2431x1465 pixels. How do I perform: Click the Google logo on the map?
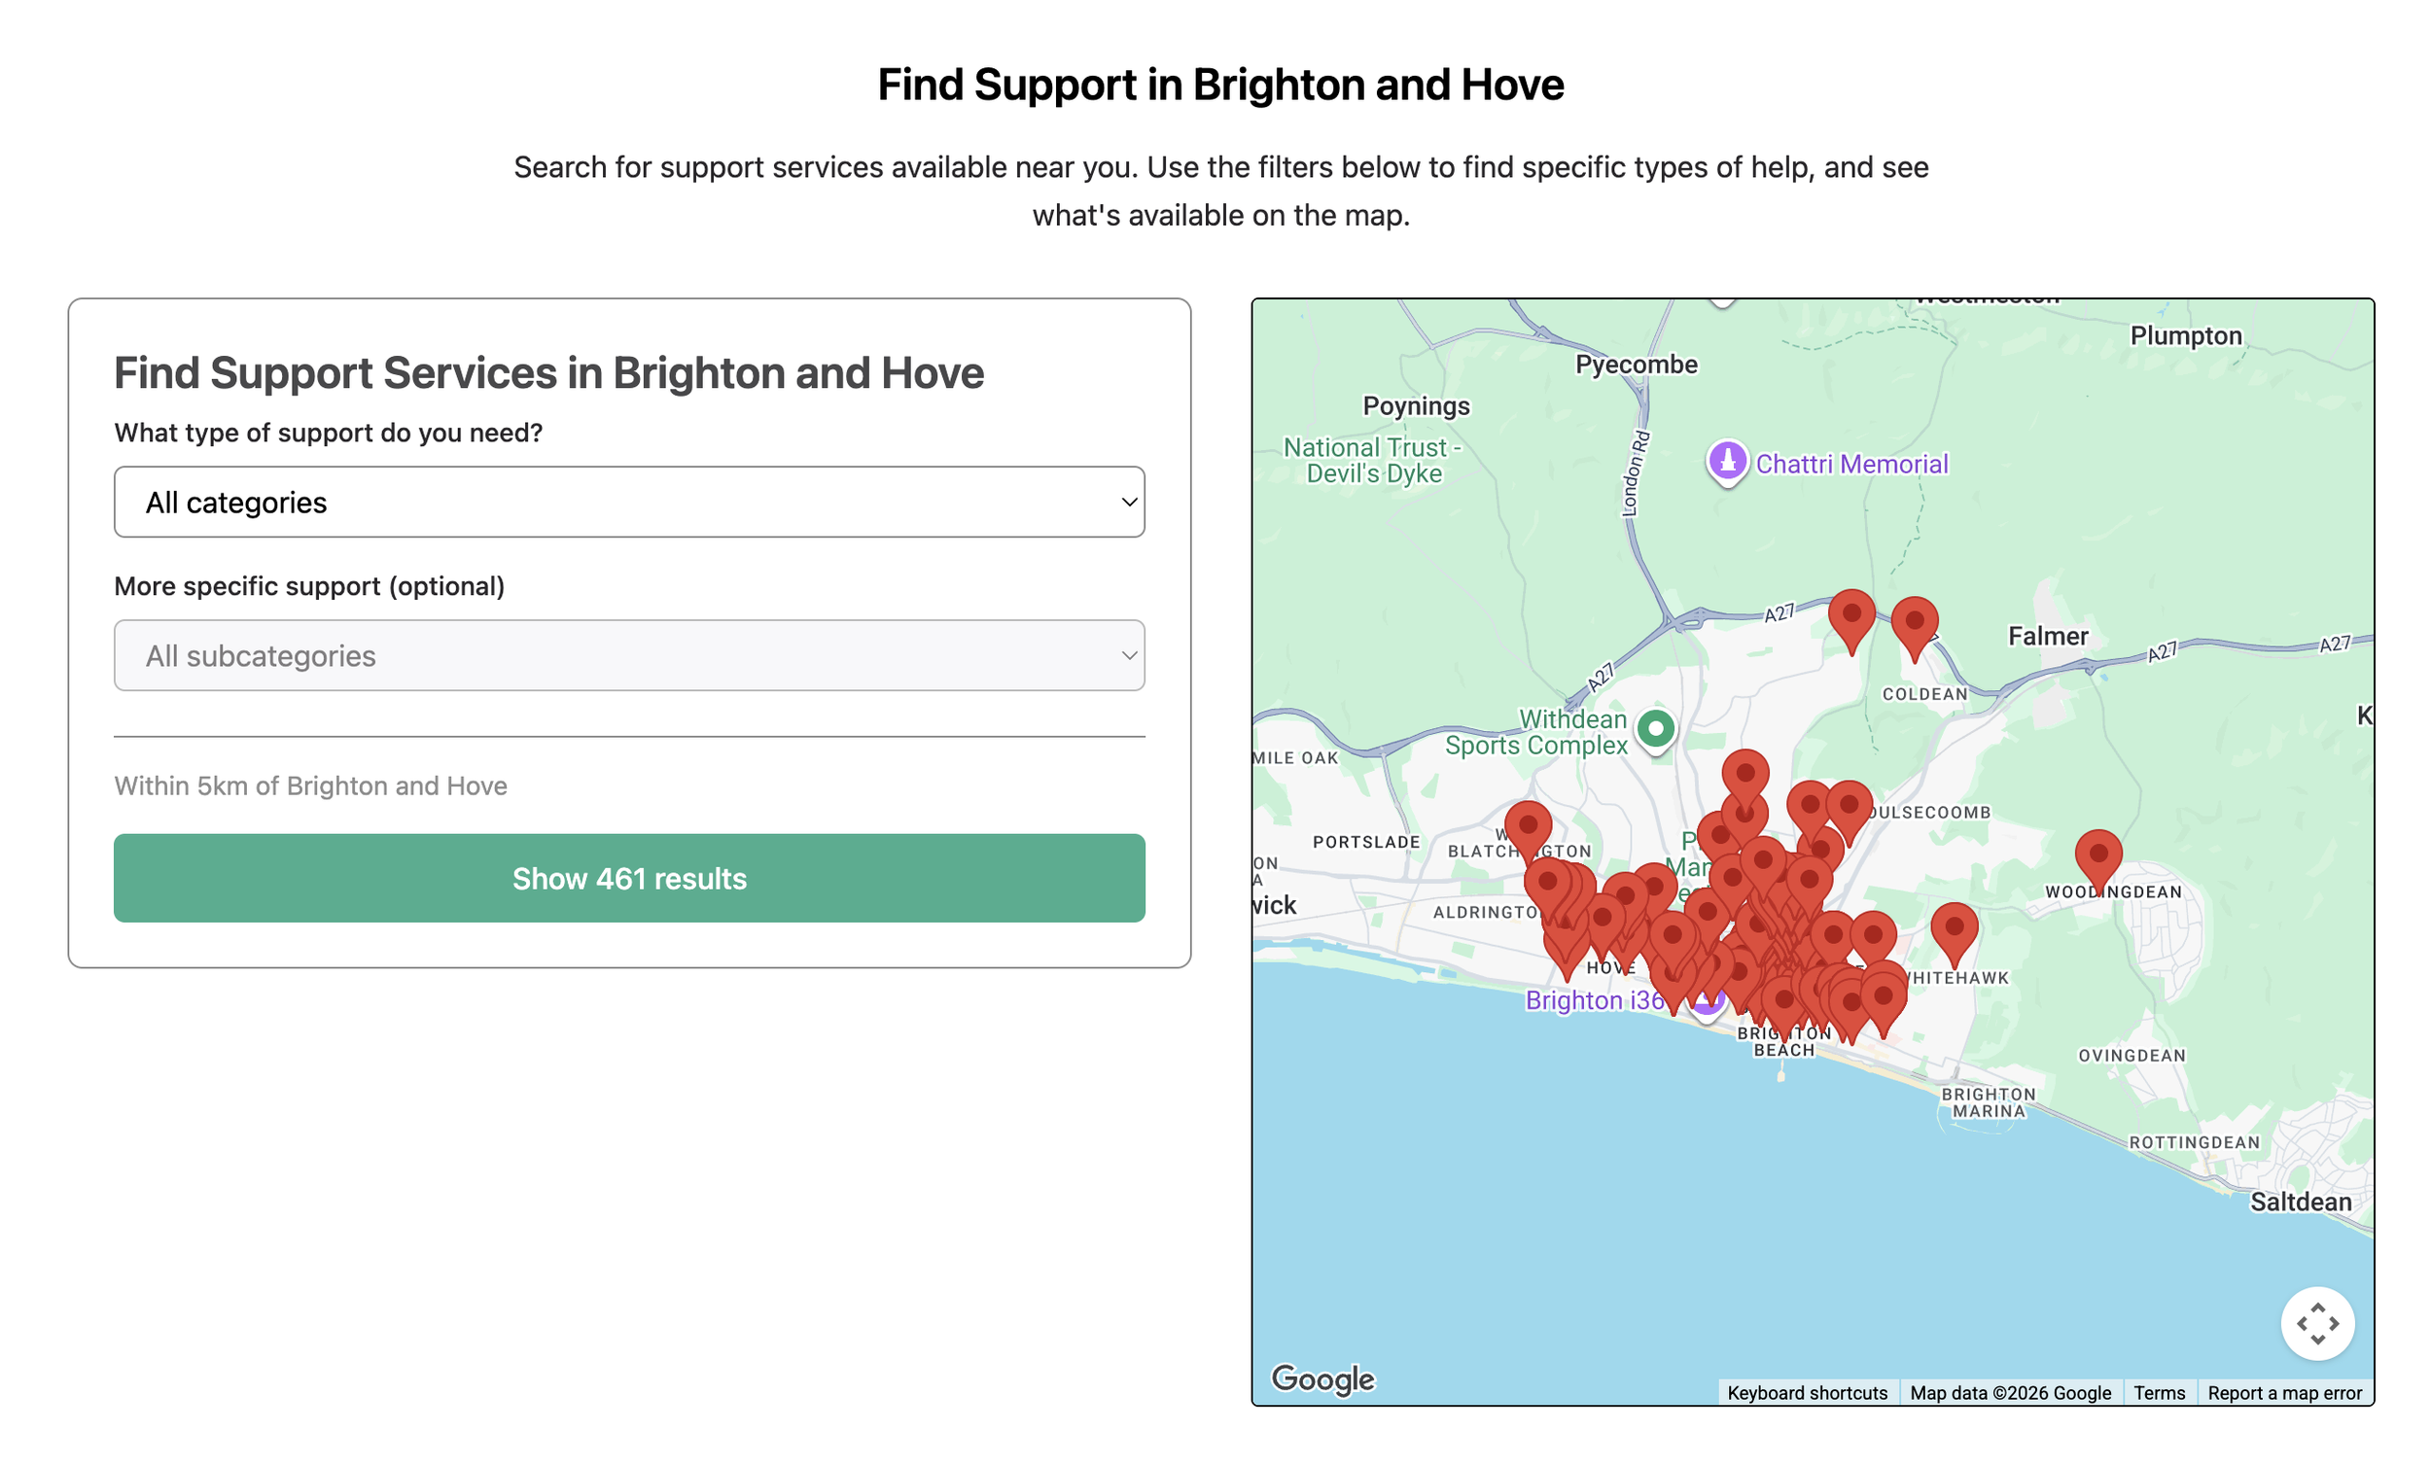(x=1322, y=1378)
